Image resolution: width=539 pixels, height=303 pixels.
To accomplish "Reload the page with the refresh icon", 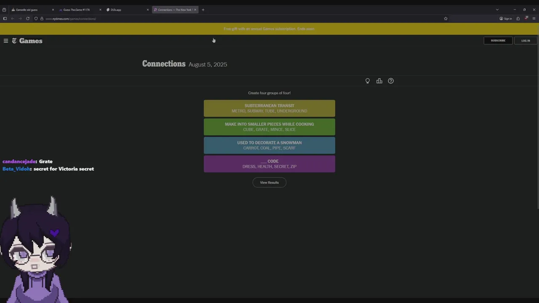I will pyautogui.click(x=28, y=19).
